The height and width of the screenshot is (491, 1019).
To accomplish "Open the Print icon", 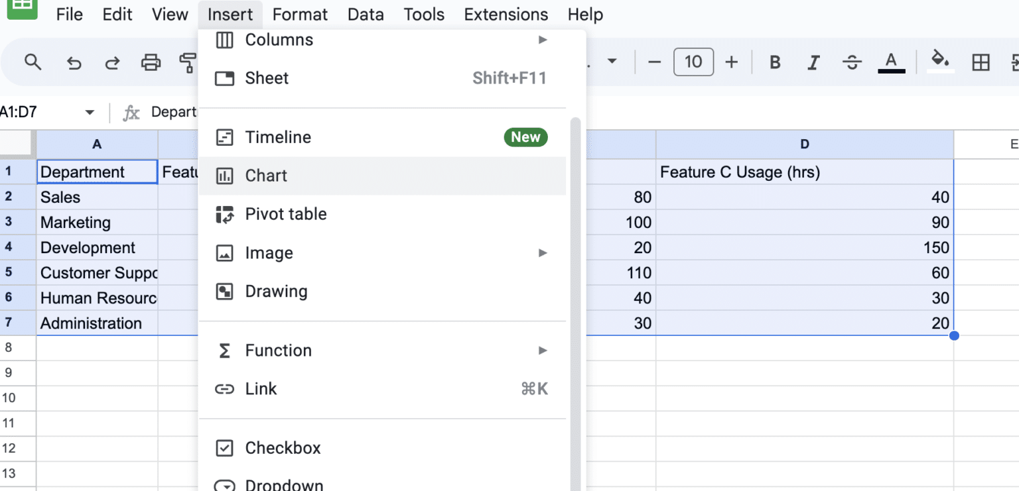I will (151, 62).
